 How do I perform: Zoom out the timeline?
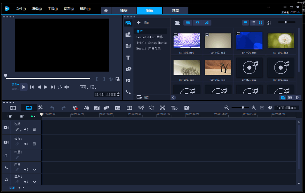tap(227, 108)
